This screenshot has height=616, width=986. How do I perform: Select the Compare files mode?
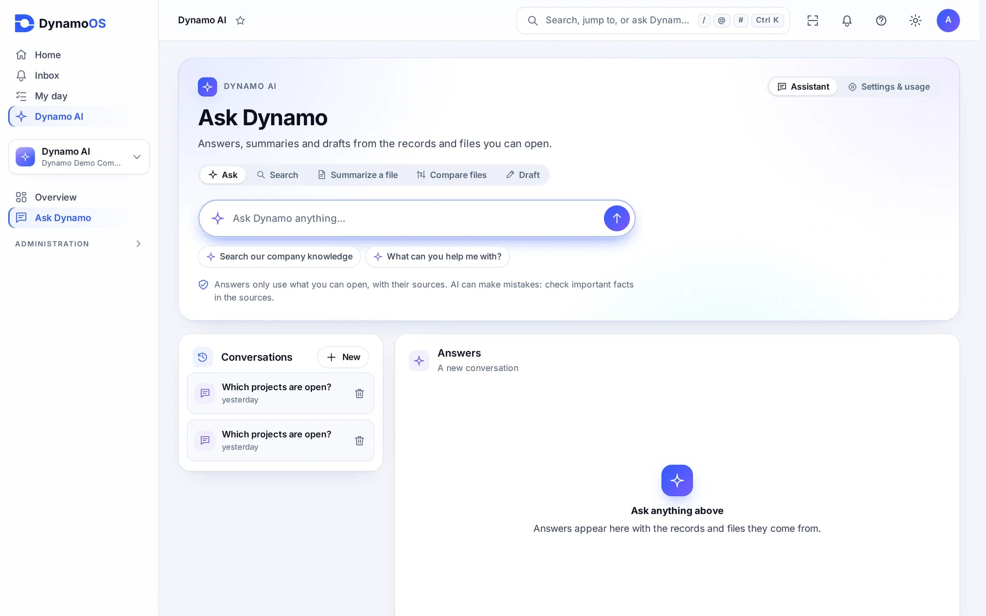click(452, 175)
